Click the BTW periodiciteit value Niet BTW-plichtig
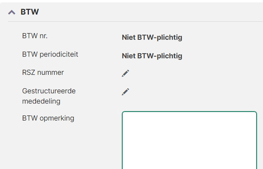The width and height of the screenshot is (263, 169). tap(152, 56)
